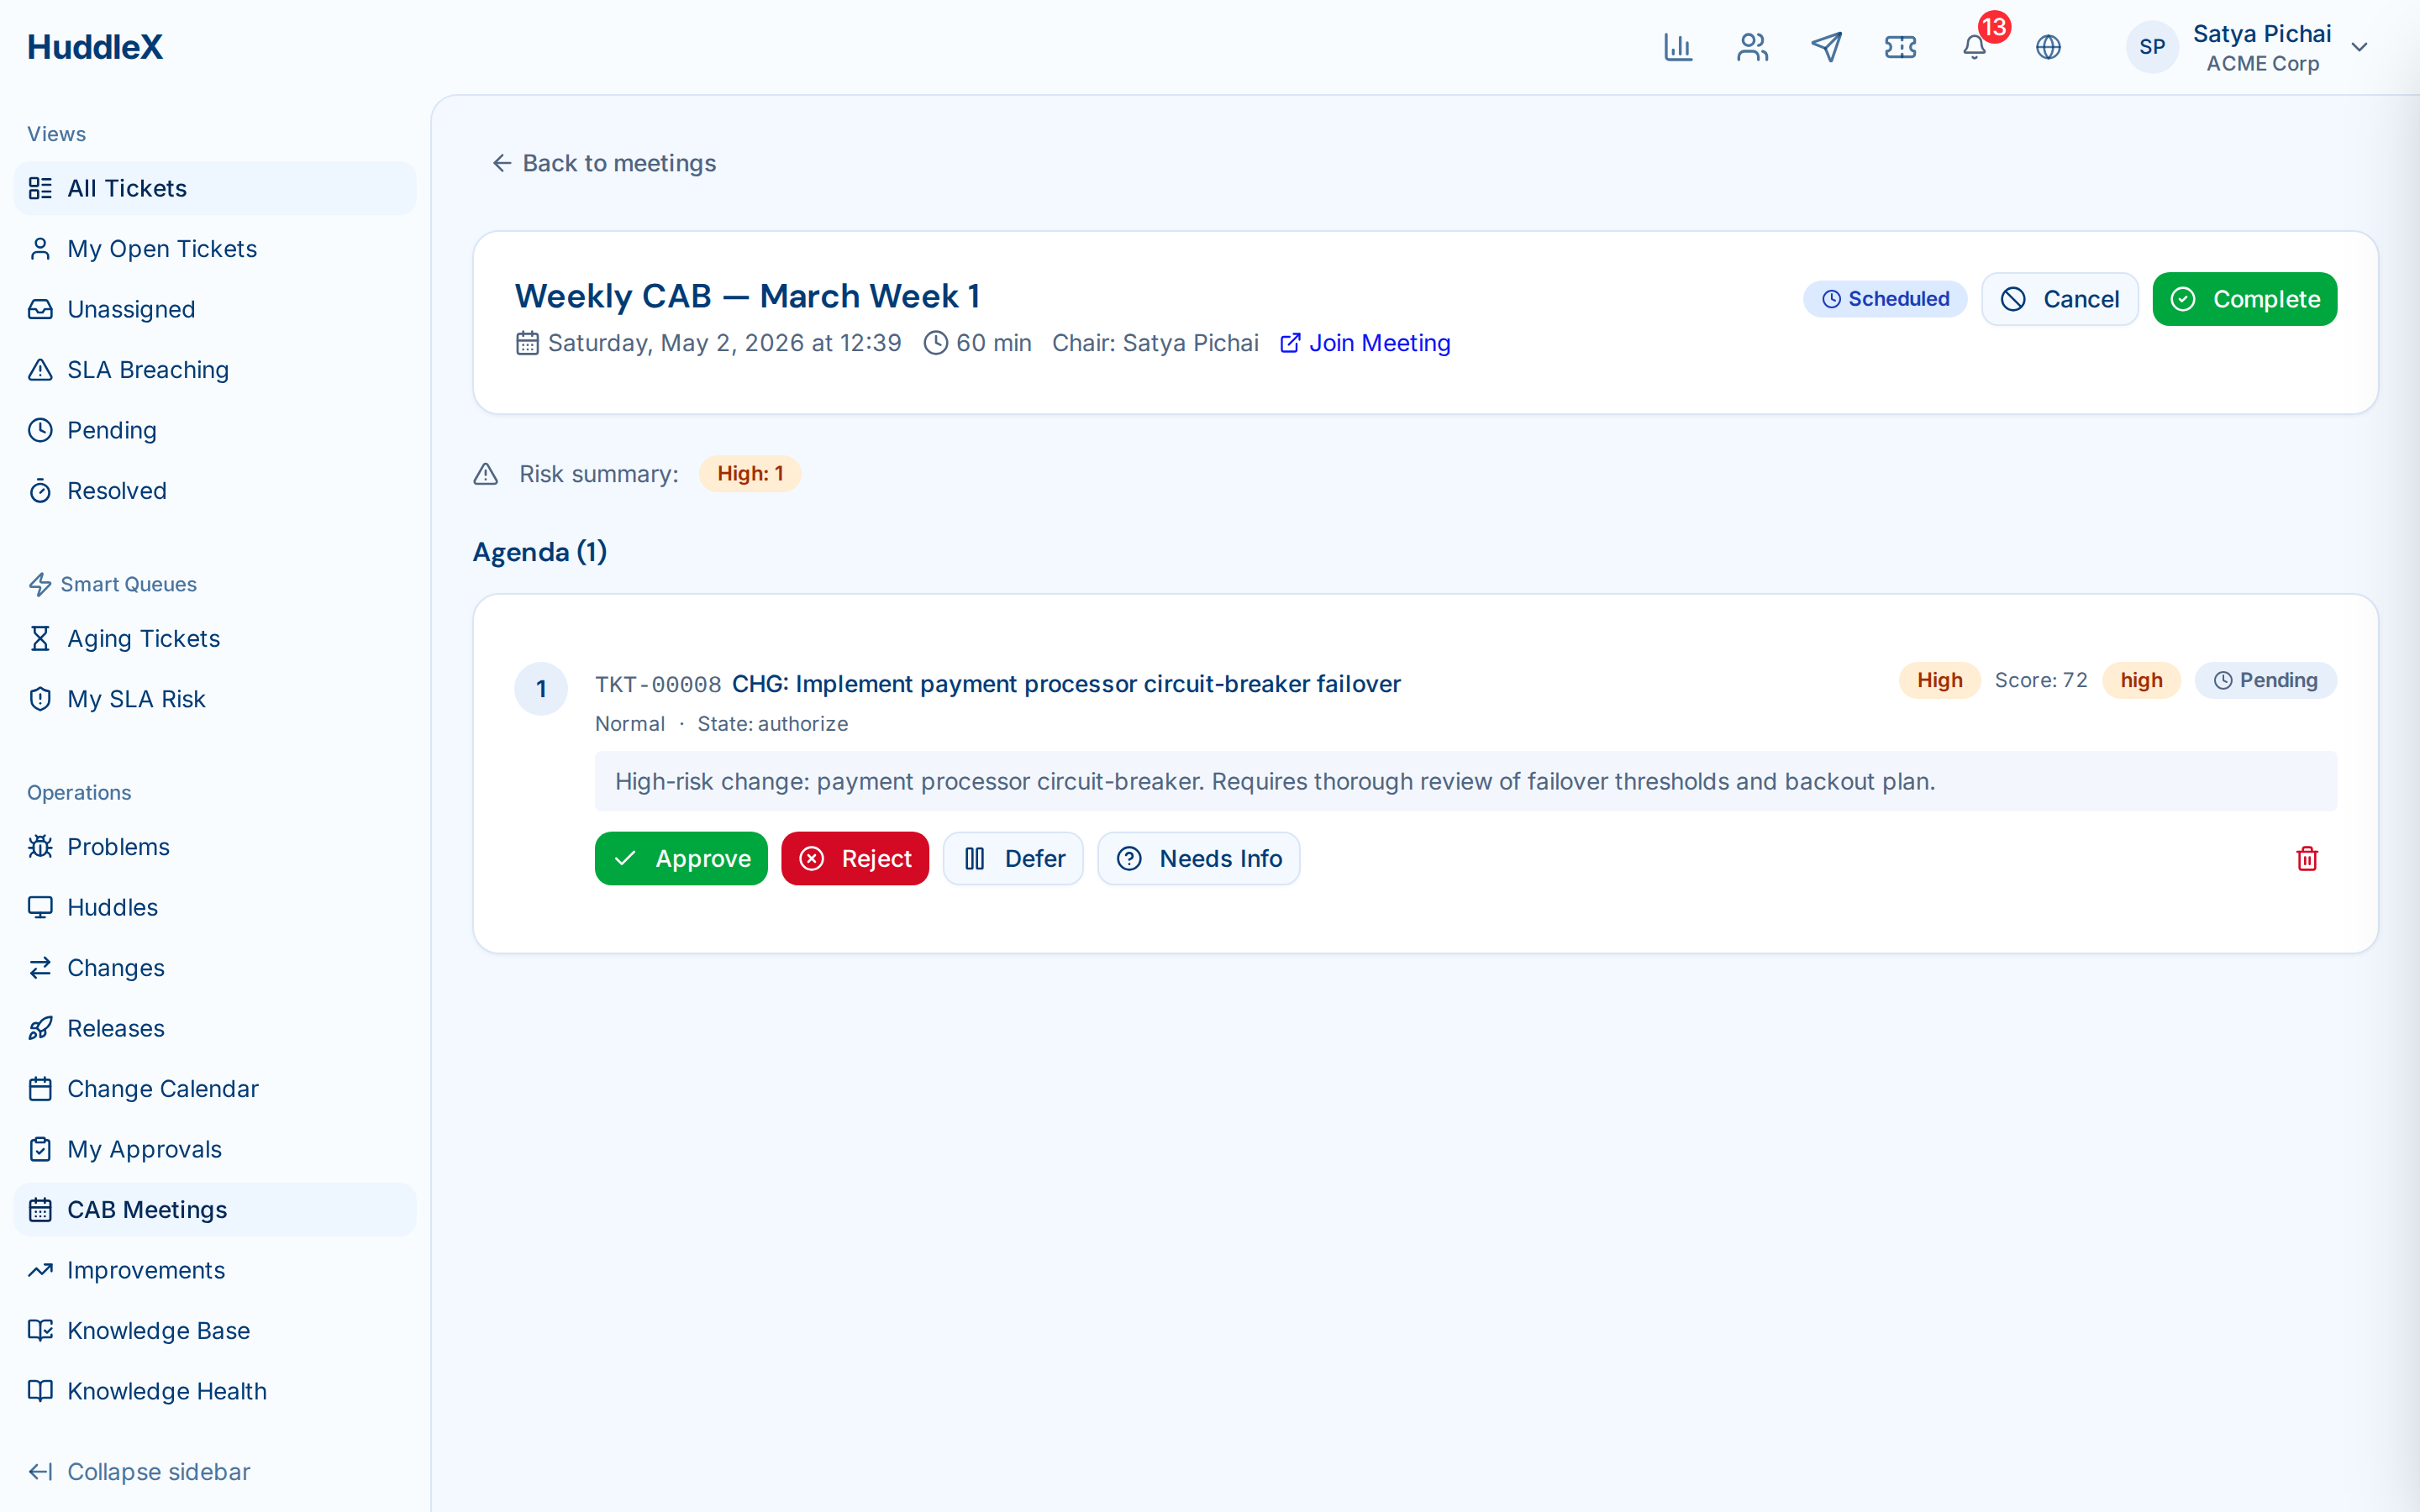The image size is (2420, 1512).
Task: Open the Resolved tickets view
Action: click(x=215, y=491)
